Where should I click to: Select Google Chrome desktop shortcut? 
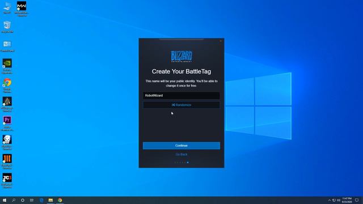pos(7,86)
